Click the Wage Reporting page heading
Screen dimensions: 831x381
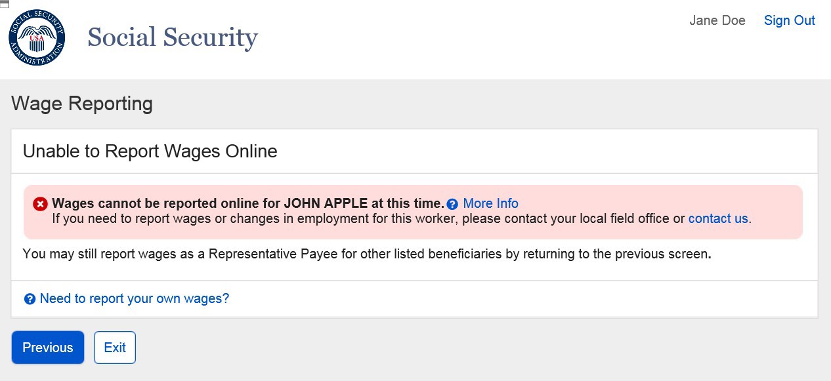tap(82, 104)
